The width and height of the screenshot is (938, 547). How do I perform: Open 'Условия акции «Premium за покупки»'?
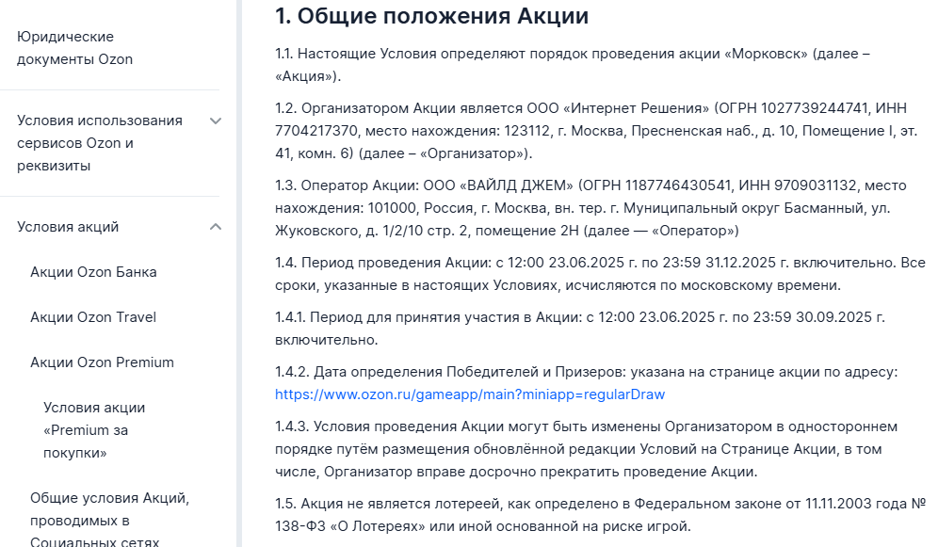tap(94, 430)
